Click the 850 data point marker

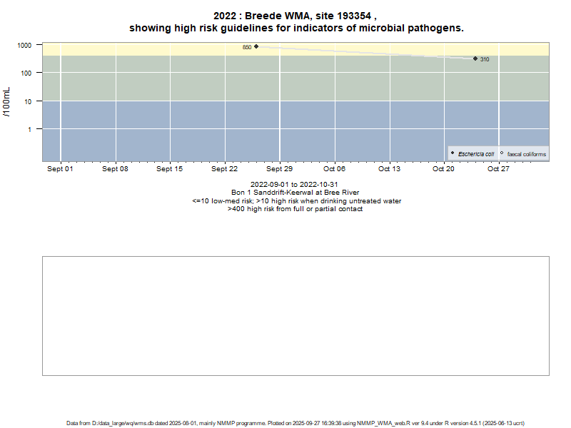pyautogui.click(x=256, y=46)
